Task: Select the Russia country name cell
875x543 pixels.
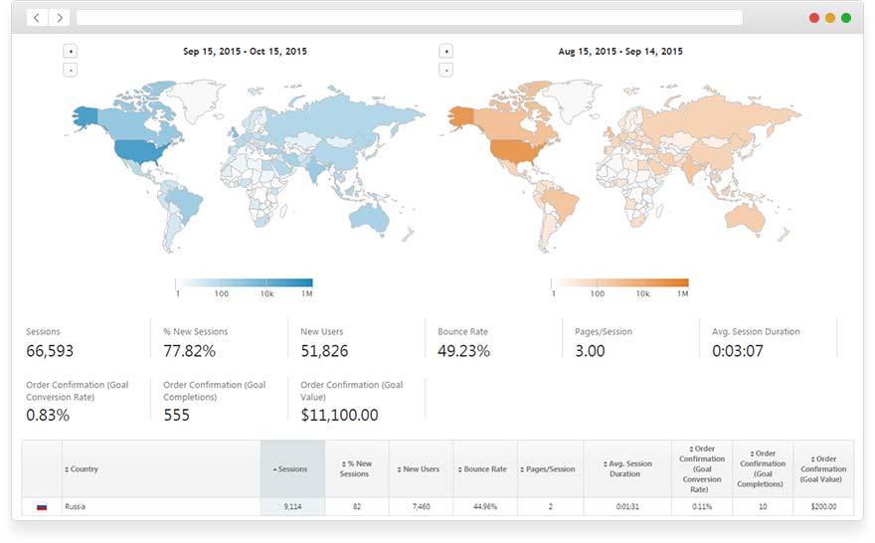Action: pyautogui.click(x=159, y=506)
